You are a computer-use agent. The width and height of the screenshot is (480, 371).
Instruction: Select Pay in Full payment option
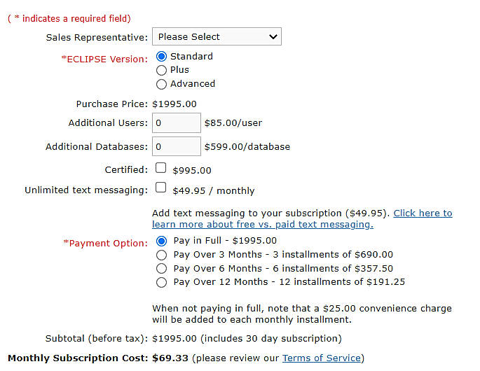(x=162, y=241)
